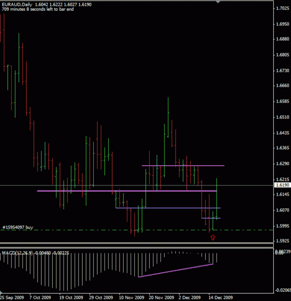
Task: Click the grey chart shift triangle at top
Action: pos(218,2)
